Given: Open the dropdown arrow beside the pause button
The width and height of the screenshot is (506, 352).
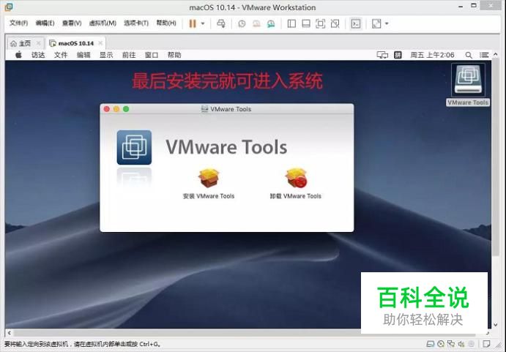Looking at the screenshot, I should [x=203, y=23].
